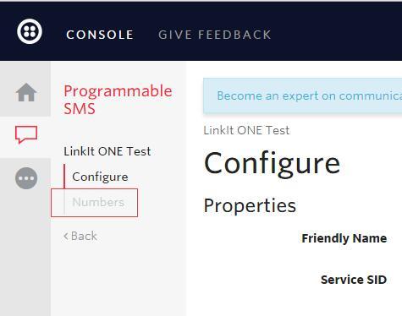The height and width of the screenshot is (316, 402).
Task: Select the Programmable SMS chat bubble icon
Action: [26, 134]
